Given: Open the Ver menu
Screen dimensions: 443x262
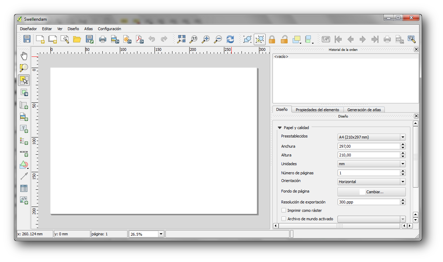Looking at the screenshot, I should coord(60,29).
